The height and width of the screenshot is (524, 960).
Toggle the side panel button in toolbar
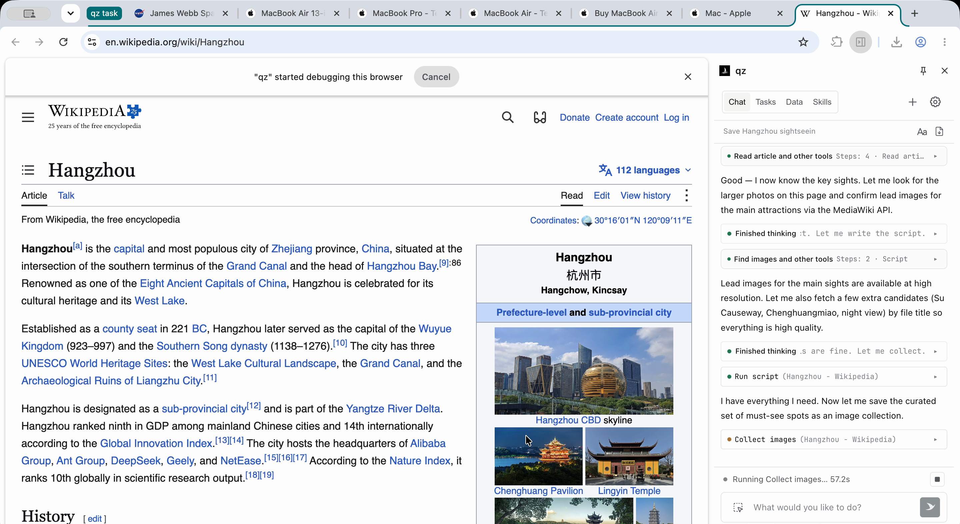pyautogui.click(x=860, y=42)
